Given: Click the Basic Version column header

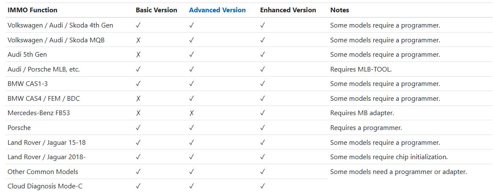Looking at the screenshot, I should click(156, 10).
